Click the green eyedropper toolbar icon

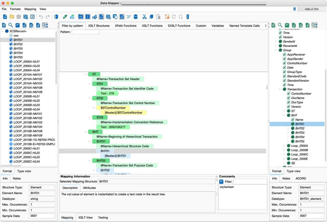[x=65, y=17]
